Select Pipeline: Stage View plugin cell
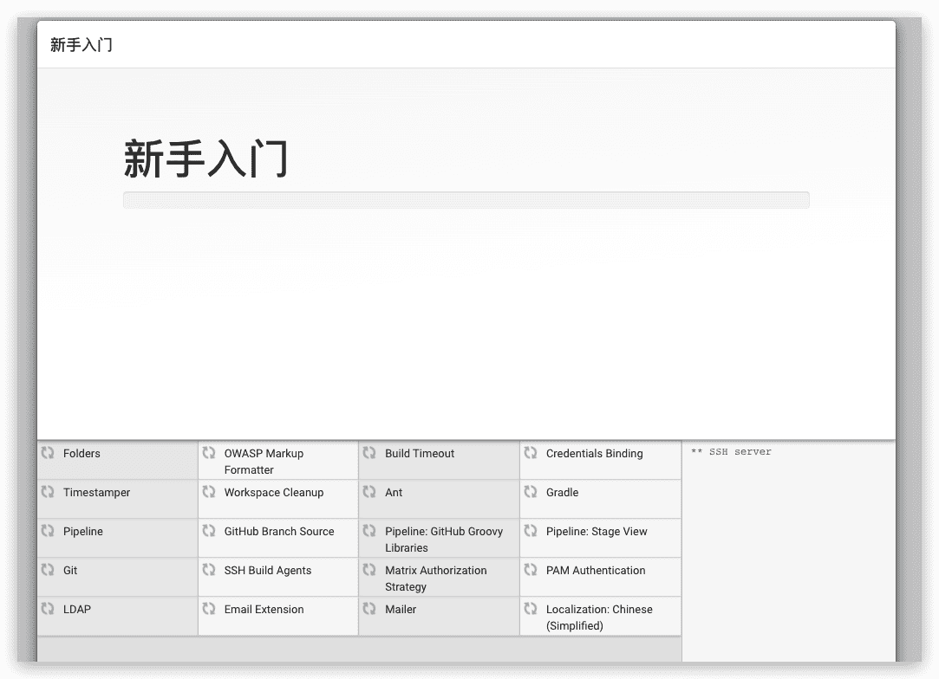The image size is (939, 679). pyautogui.click(x=597, y=532)
